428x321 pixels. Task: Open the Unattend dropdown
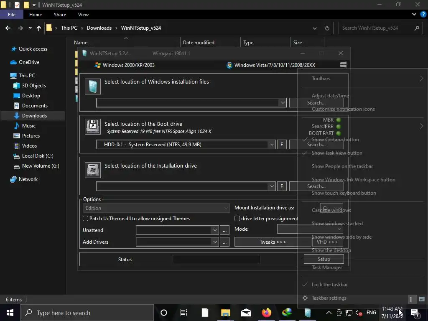pyautogui.click(x=215, y=230)
